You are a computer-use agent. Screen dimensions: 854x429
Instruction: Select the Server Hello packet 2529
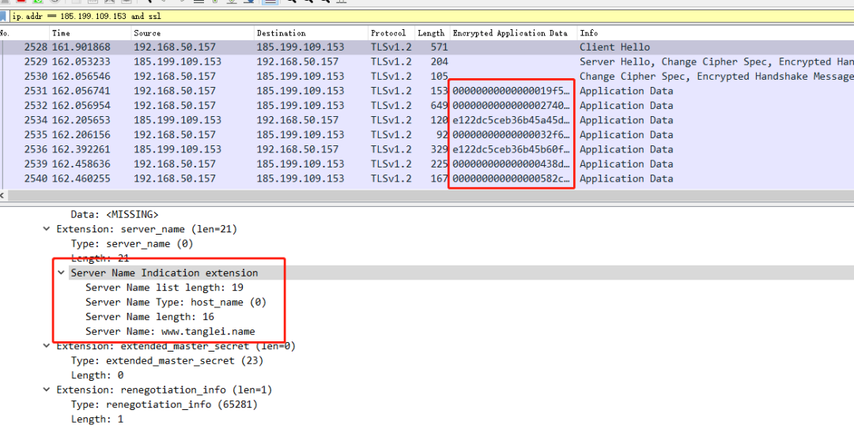pyautogui.click(x=427, y=62)
